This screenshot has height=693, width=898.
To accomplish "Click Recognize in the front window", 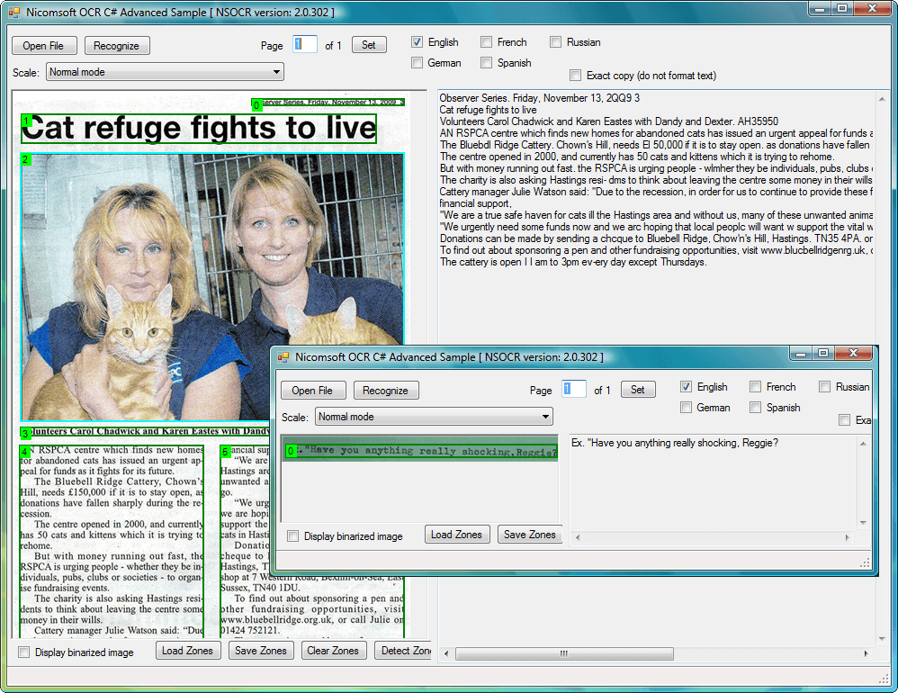I will [x=386, y=391].
